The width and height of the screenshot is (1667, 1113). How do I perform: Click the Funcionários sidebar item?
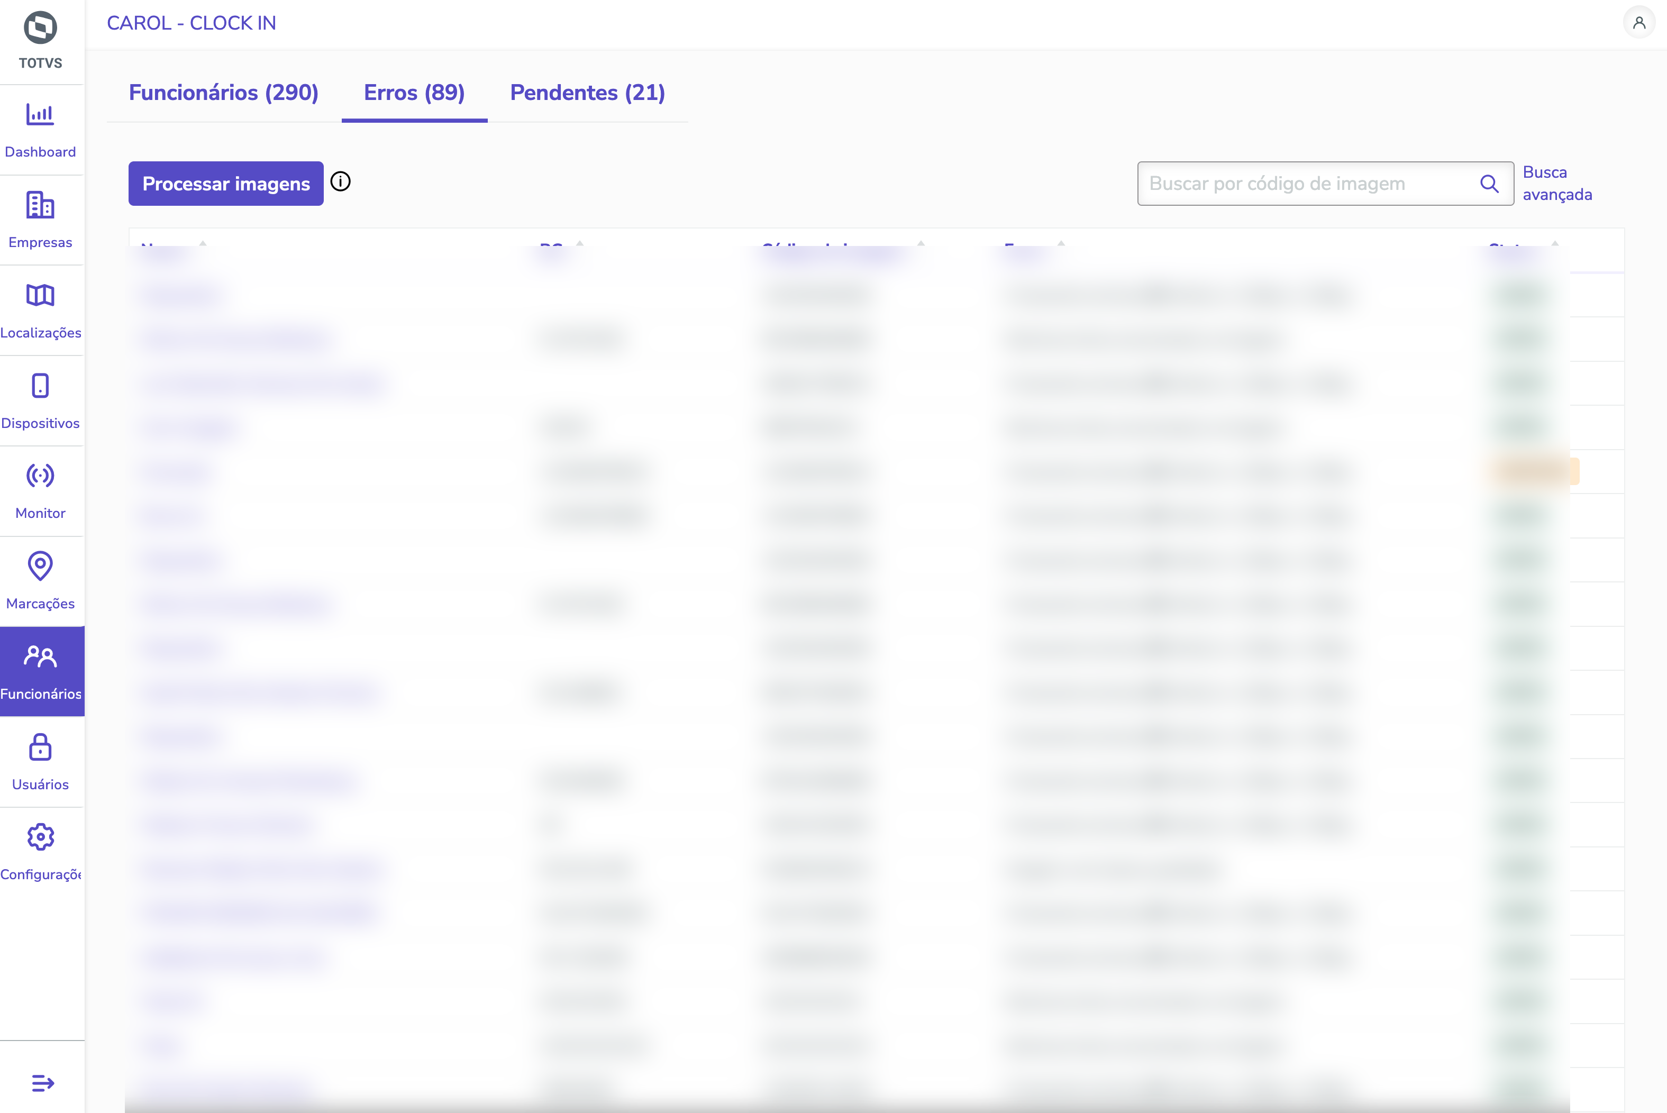coord(40,671)
